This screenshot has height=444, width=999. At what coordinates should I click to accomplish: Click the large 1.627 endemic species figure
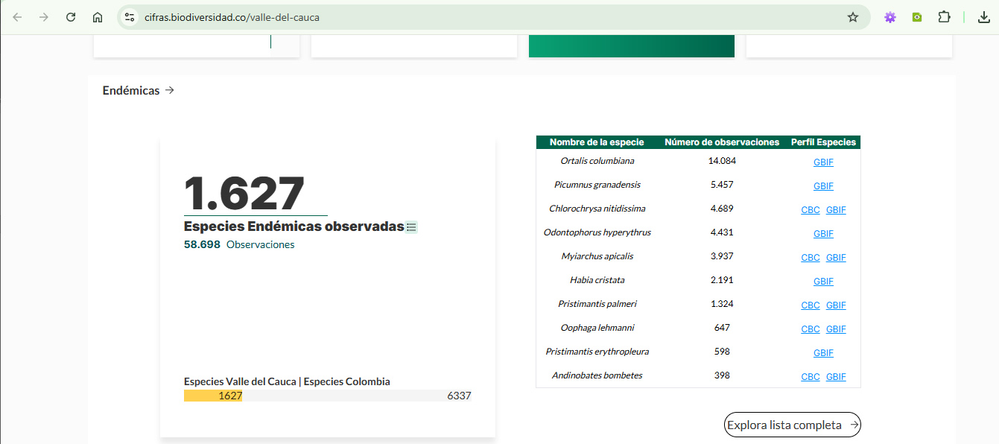tap(244, 194)
